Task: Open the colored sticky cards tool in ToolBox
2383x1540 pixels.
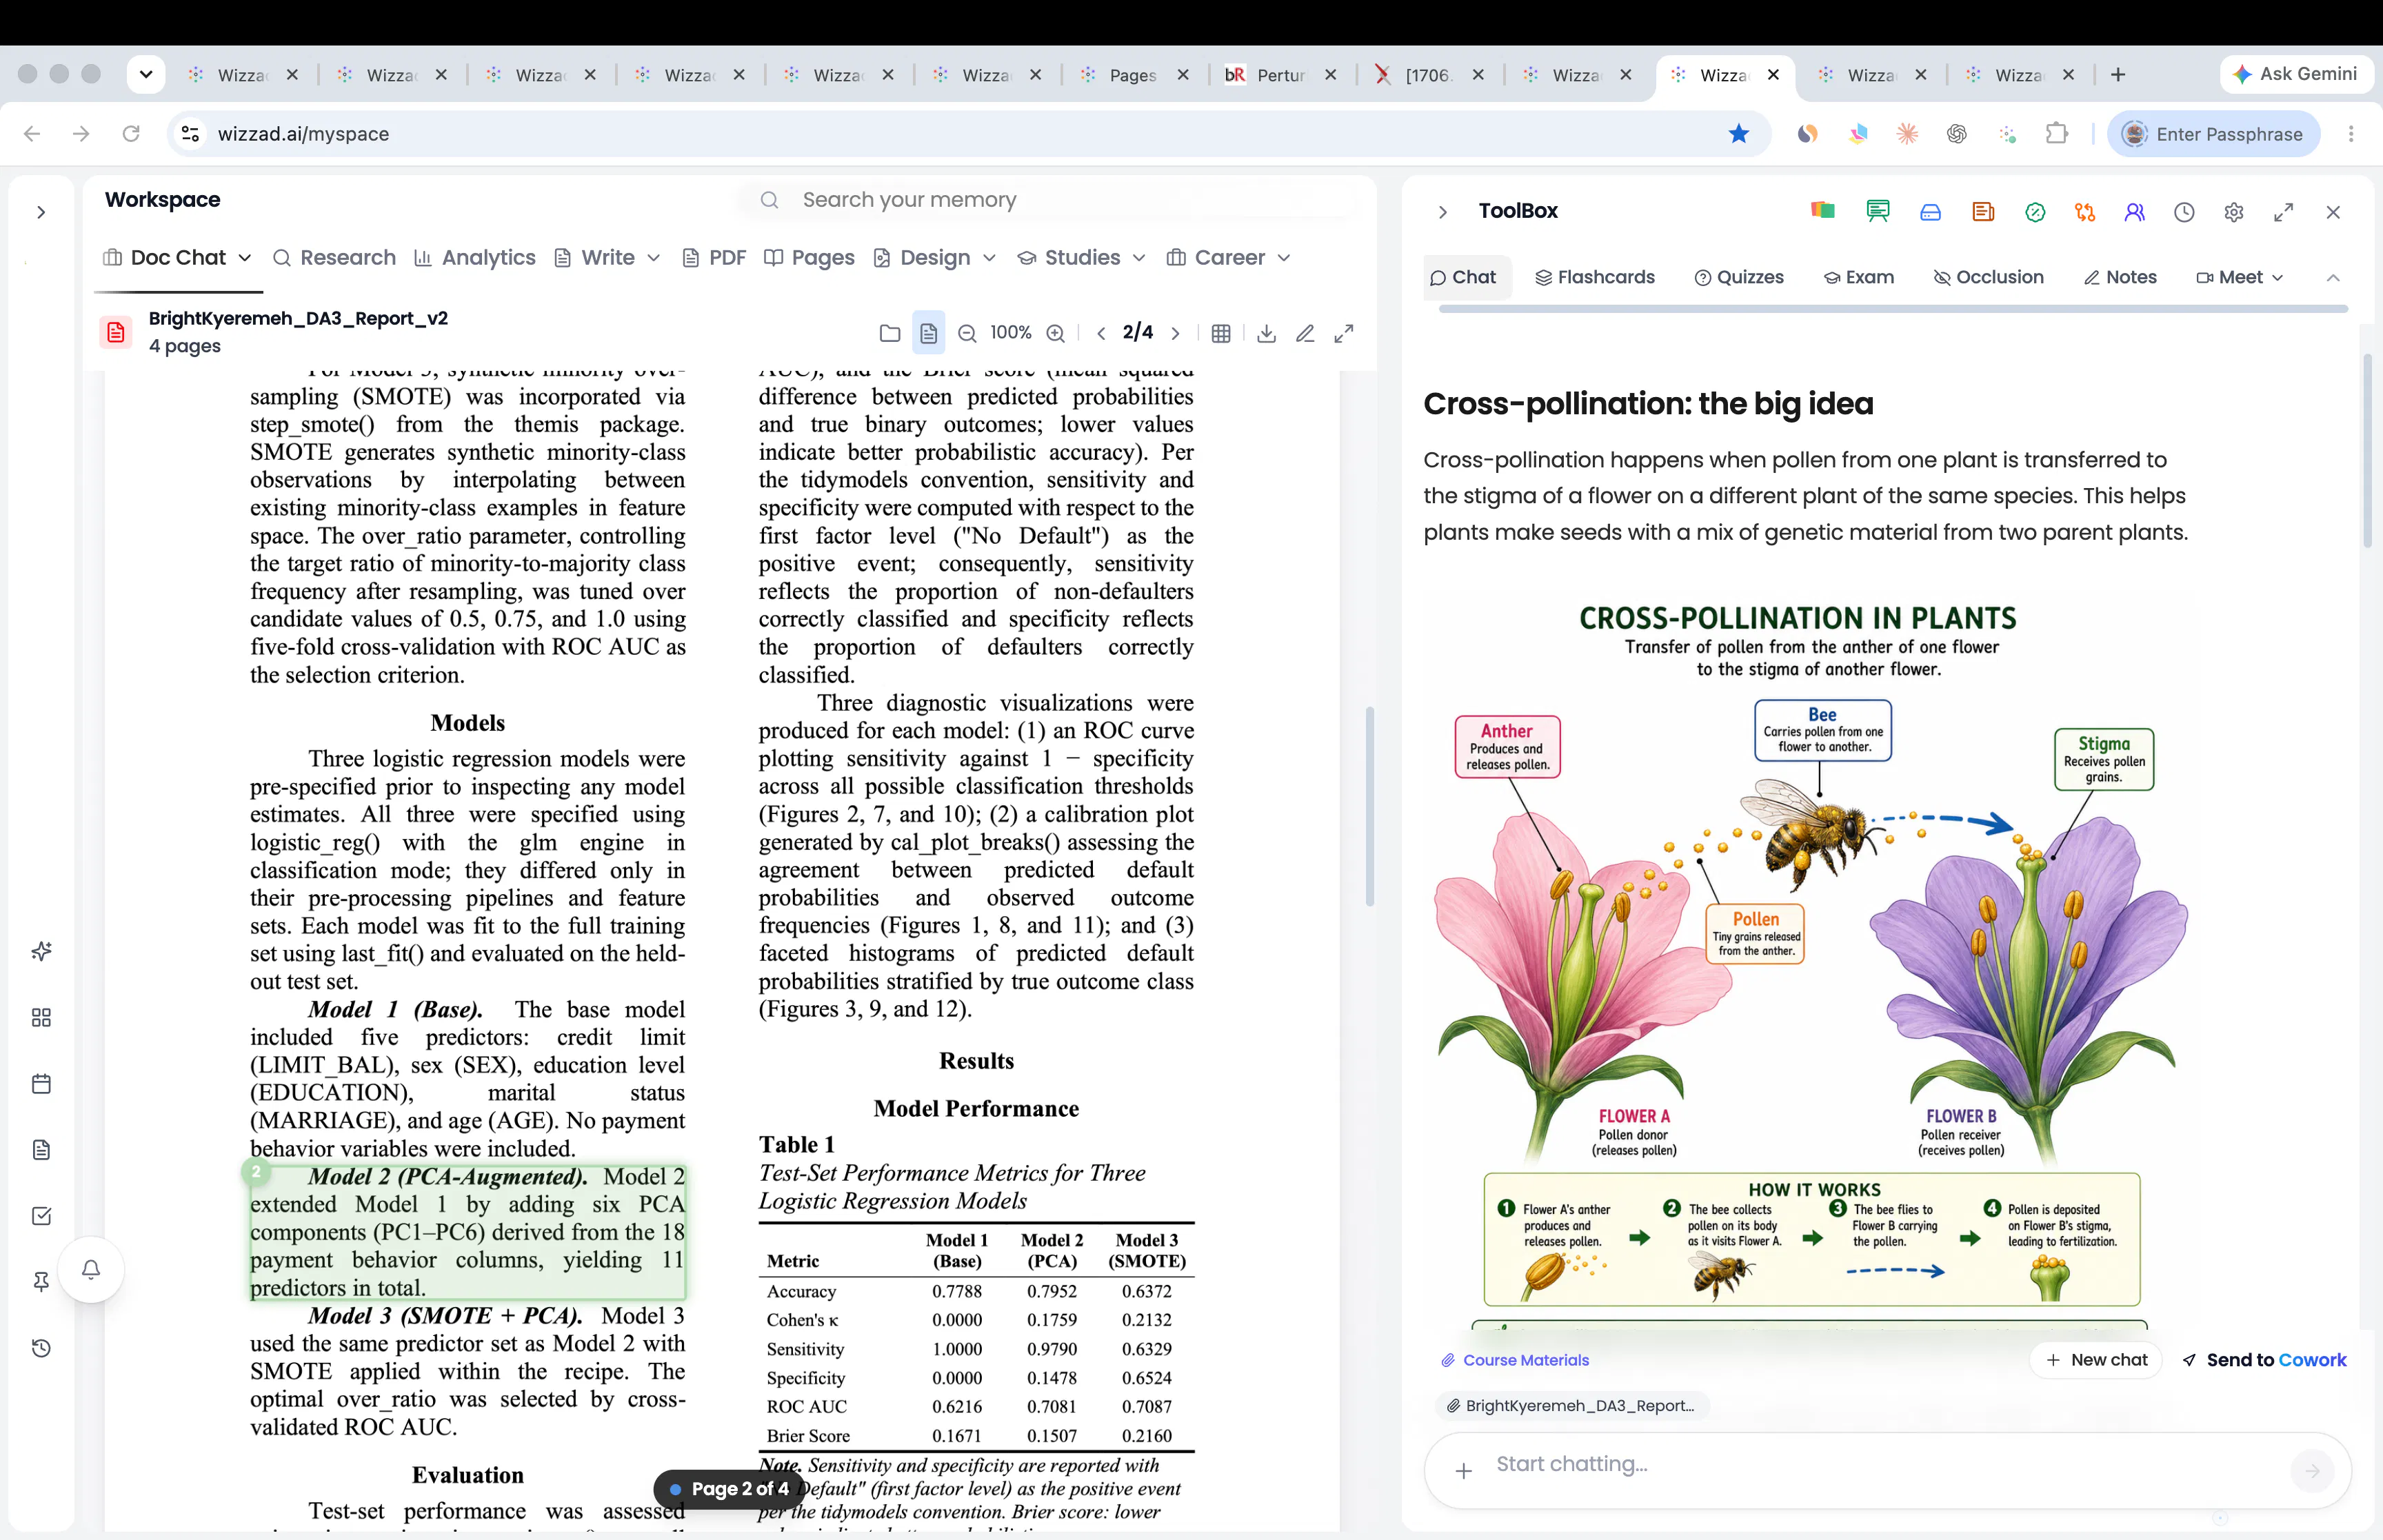Action: [1822, 211]
